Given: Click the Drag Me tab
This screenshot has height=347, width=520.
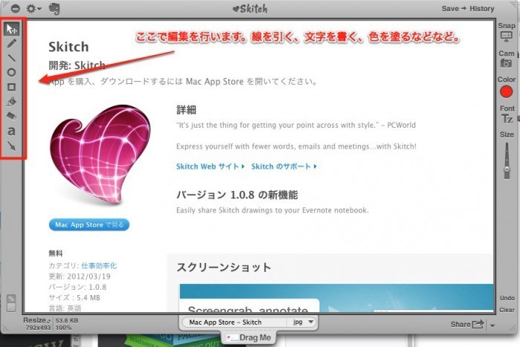Looking at the screenshot, I should (249, 337).
